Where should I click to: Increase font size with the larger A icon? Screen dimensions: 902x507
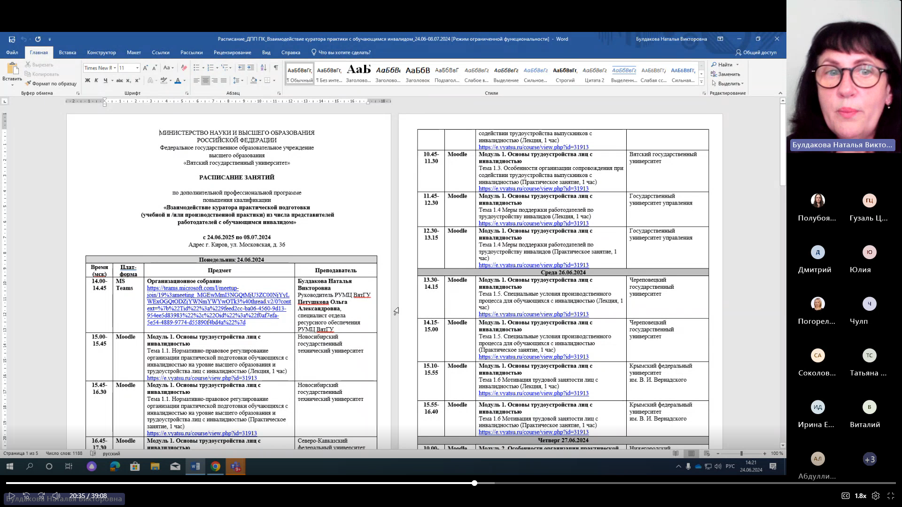click(x=145, y=68)
